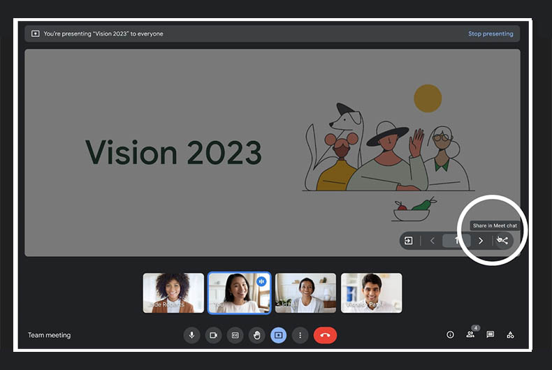Open the activities shapes icon
Image resolution: width=552 pixels, height=370 pixels.
click(x=510, y=335)
